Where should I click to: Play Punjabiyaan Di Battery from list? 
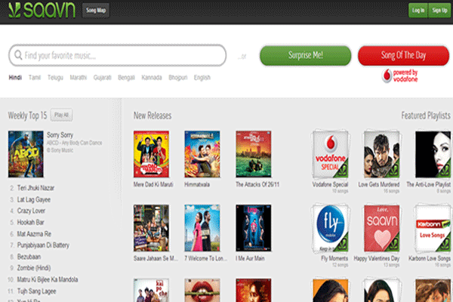pos(43,245)
